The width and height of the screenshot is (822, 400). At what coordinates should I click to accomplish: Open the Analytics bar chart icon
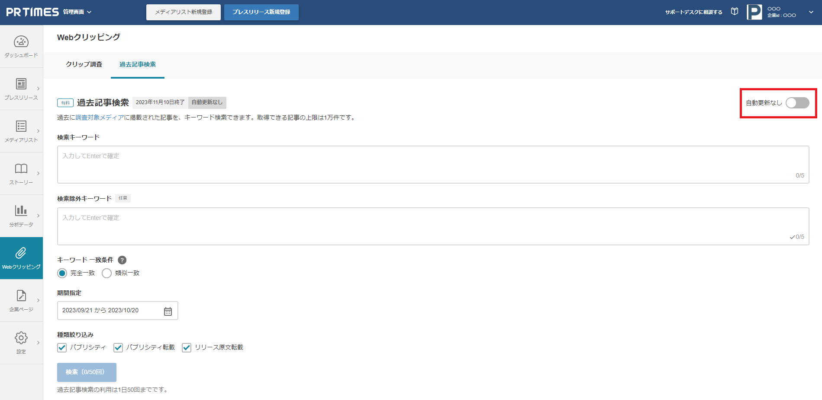click(x=21, y=210)
